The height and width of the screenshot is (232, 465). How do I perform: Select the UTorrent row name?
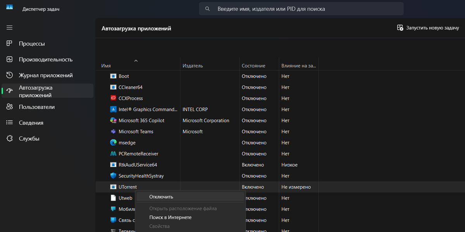coord(127,187)
